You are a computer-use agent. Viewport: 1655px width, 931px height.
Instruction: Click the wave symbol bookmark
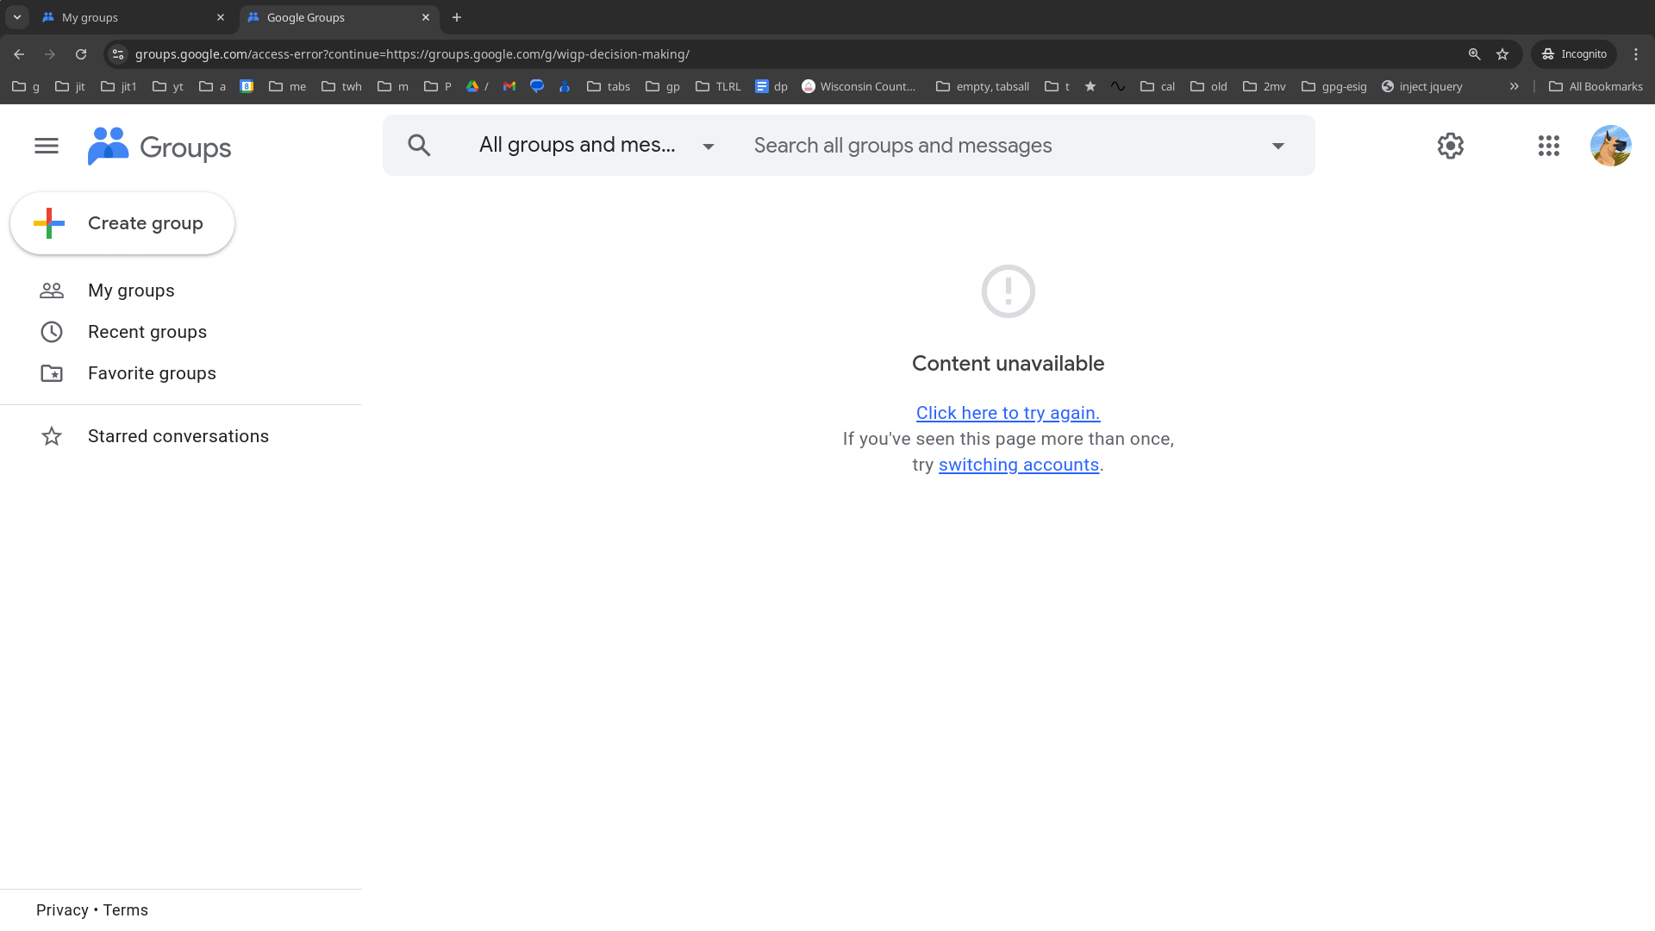click(1118, 86)
